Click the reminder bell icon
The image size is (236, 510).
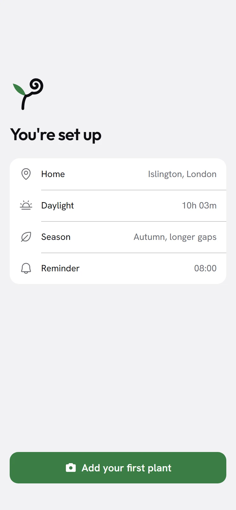click(x=26, y=268)
